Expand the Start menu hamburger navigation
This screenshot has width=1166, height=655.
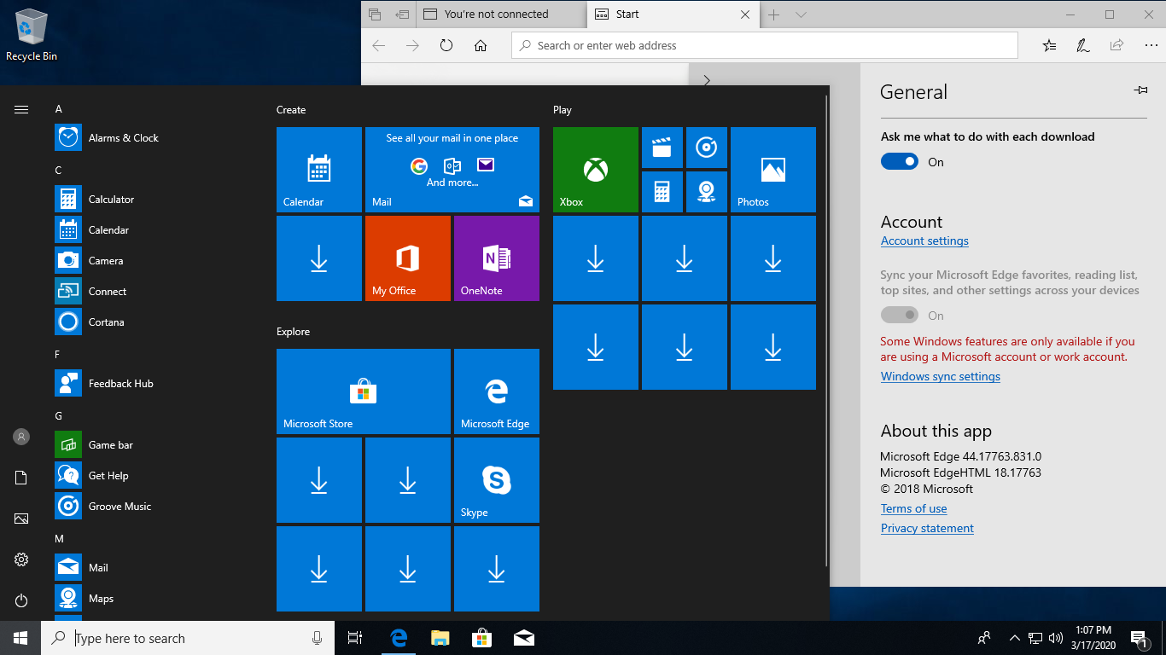coord(21,109)
